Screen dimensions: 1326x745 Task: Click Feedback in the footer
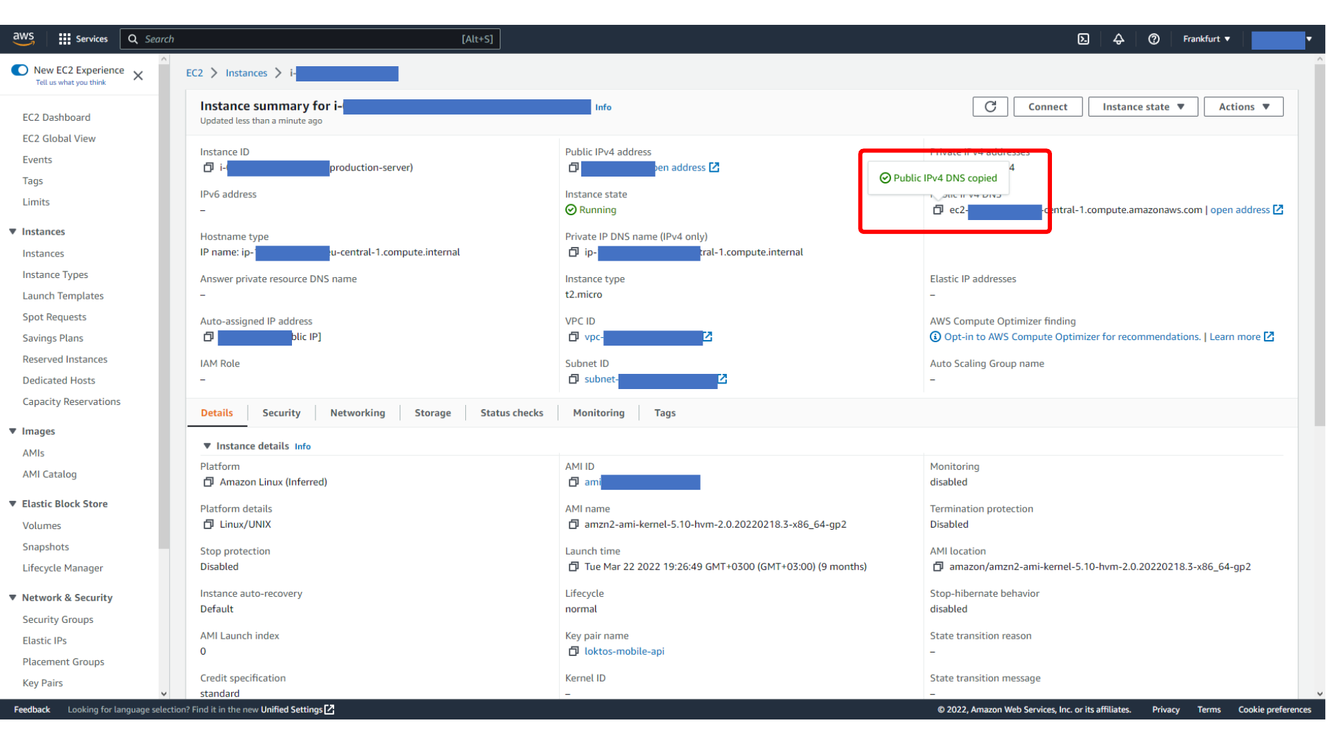pyautogui.click(x=32, y=709)
